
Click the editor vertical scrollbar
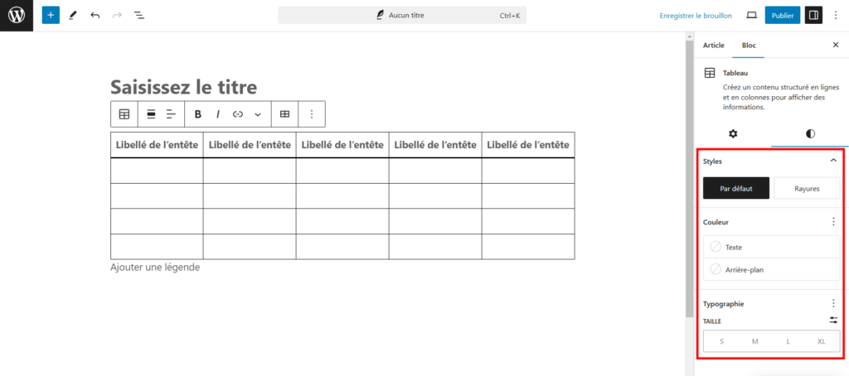click(x=689, y=179)
